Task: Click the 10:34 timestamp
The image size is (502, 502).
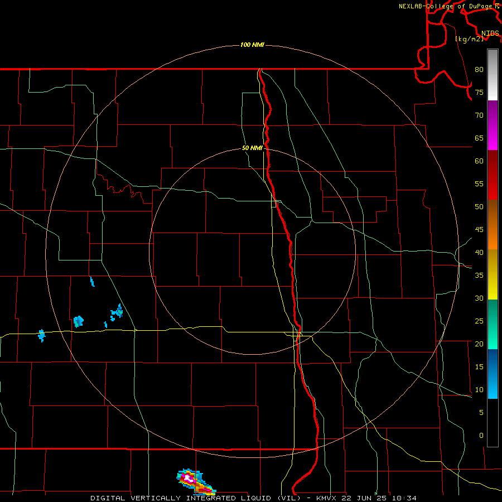Action: 403,498
